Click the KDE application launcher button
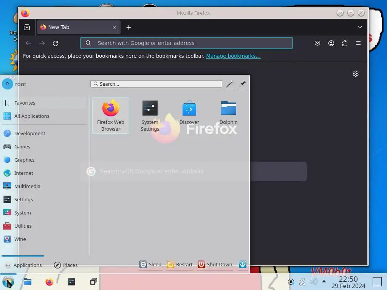Image resolution: width=387 pixels, height=290 pixels. coord(8,282)
